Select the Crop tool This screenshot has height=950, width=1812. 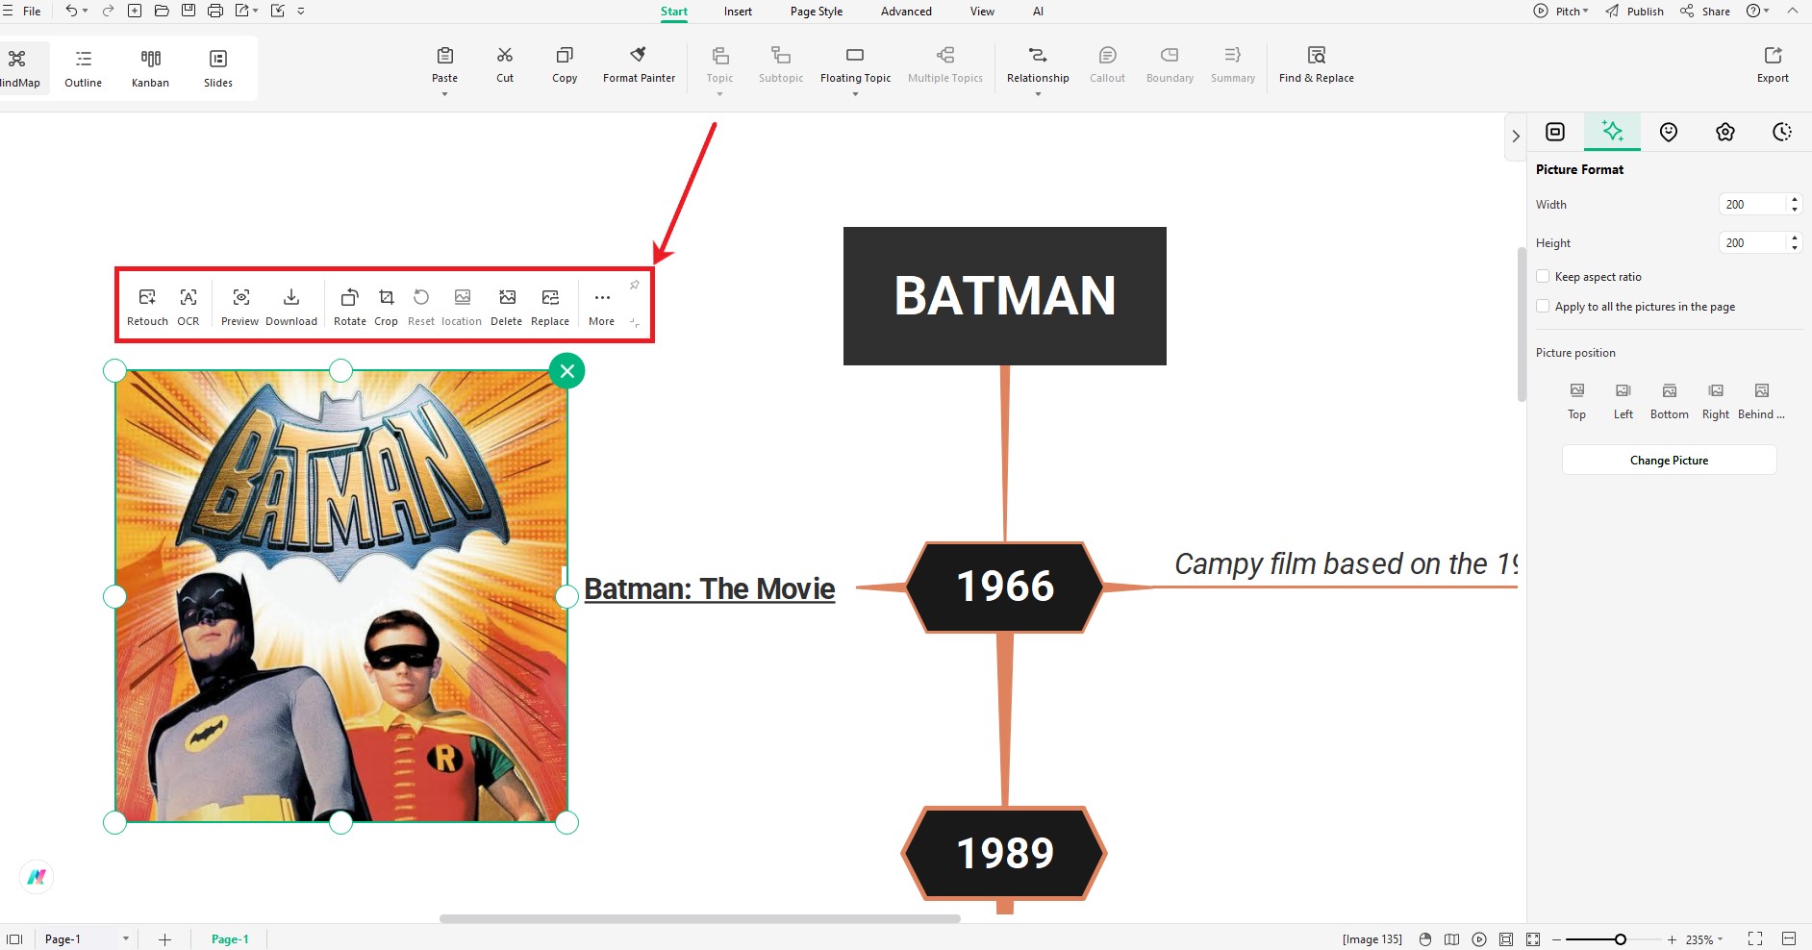tap(386, 308)
